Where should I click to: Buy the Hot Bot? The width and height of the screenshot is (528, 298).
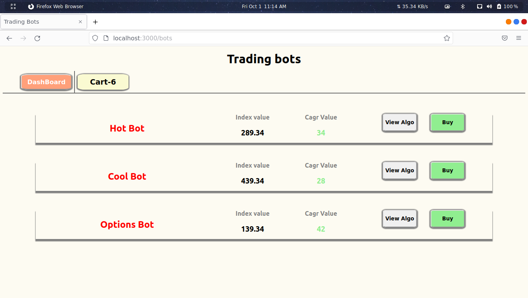point(447,122)
